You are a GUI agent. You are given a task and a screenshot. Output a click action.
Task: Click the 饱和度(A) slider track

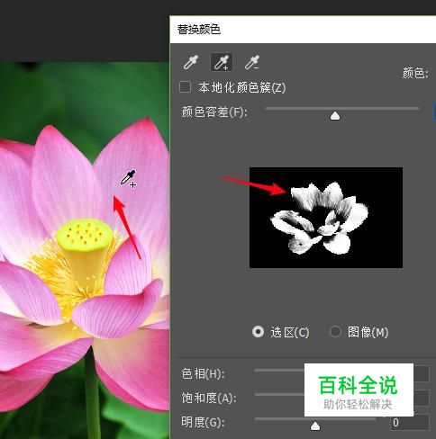tap(279, 395)
